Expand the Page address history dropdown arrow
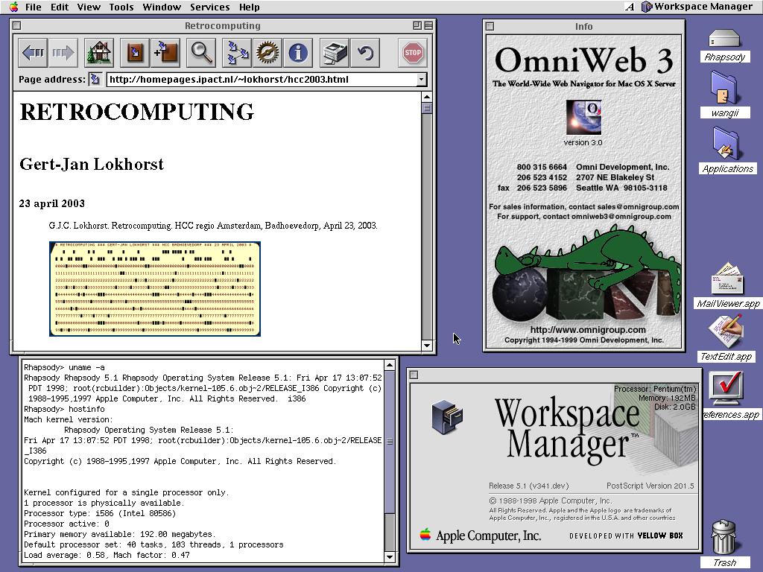Viewport: 763px width, 572px height. [x=422, y=79]
